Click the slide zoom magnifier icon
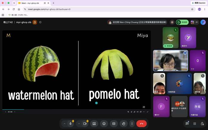 [128, 112]
